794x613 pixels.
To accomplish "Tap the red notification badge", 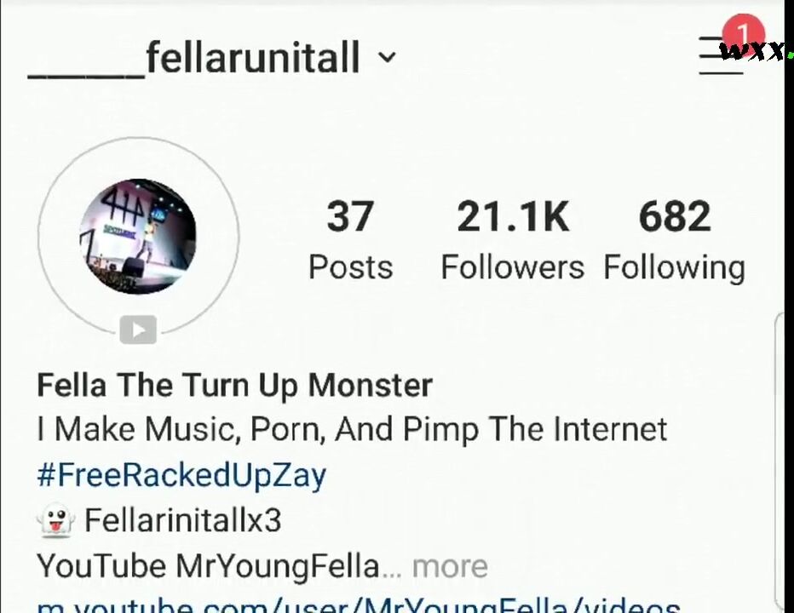I will coord(743,33).
